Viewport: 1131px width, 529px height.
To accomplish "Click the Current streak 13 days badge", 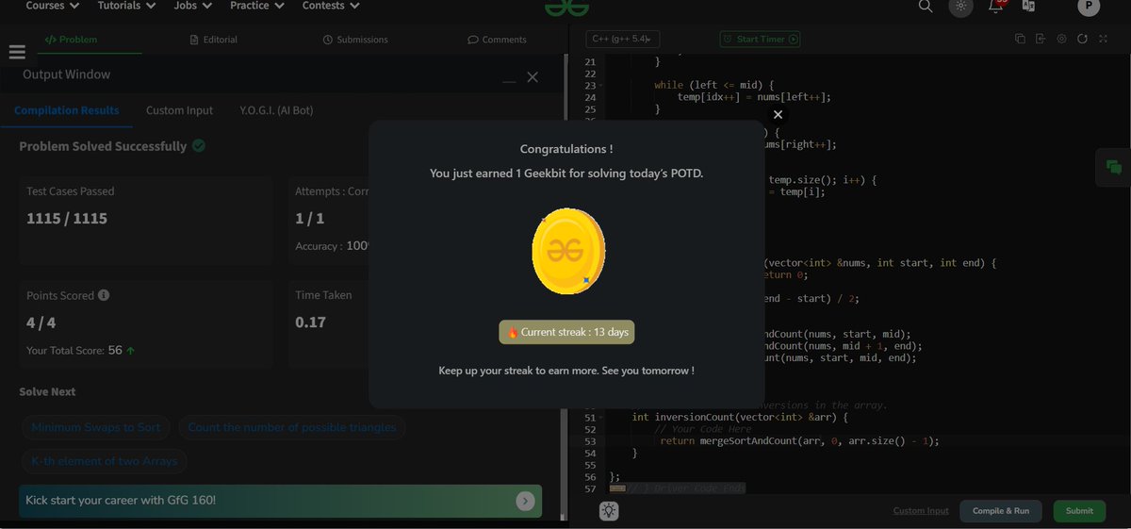I will coord(566,332).
